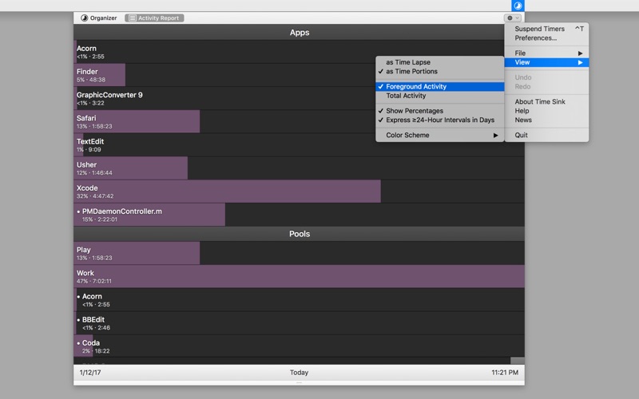The height and width of the screenshot is (399, 639).
Task: Select the Acorn row under Work pool
Action: point(299,300)
